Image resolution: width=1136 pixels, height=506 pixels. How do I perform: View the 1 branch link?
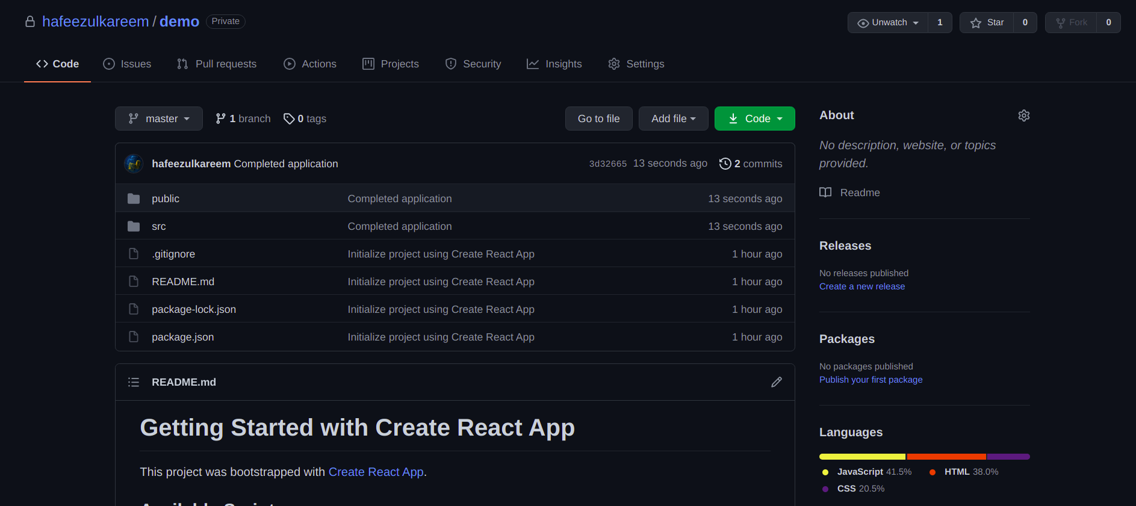pyautogui.click(x=243, y=119)
